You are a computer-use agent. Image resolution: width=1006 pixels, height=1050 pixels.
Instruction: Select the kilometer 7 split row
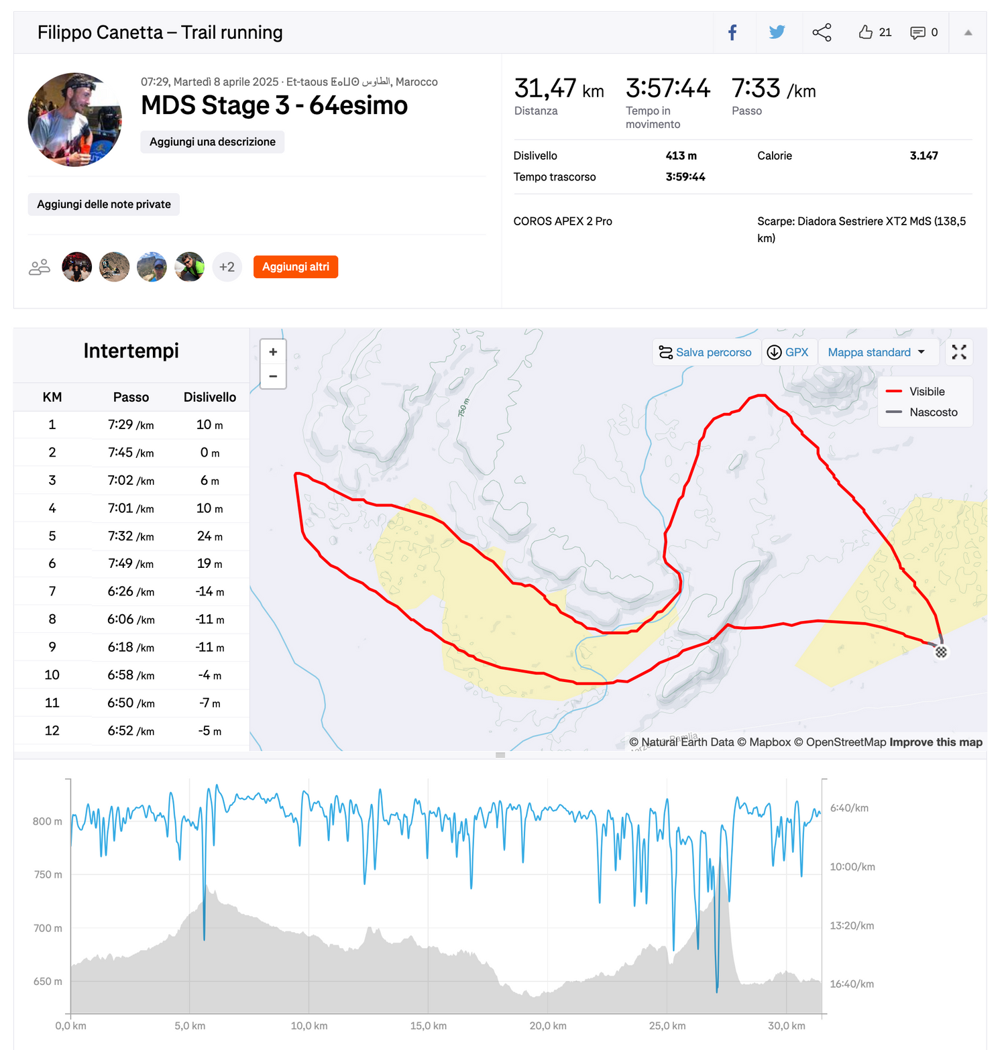click(131, 591)
